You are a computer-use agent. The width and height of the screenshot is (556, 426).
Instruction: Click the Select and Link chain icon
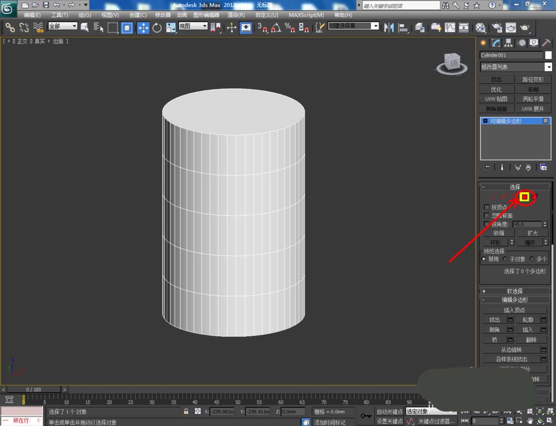point(10,27)
